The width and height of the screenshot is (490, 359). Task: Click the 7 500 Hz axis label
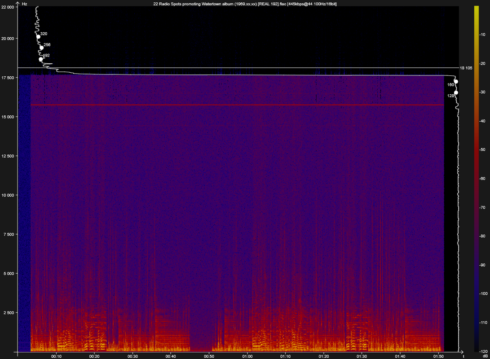9,234
